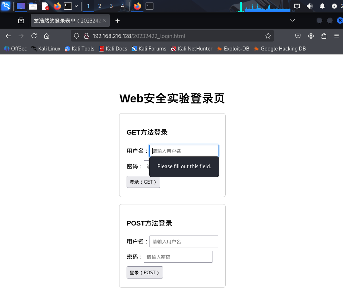Bookmark this page with the star
Screen dimensions: 343x305
coord(268,36)
